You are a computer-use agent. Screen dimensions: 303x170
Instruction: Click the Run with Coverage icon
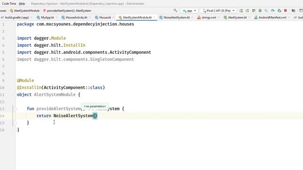(266, 10)
